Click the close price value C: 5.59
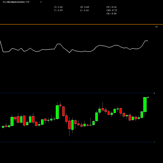The image size is (163, 163). (58, 10)
